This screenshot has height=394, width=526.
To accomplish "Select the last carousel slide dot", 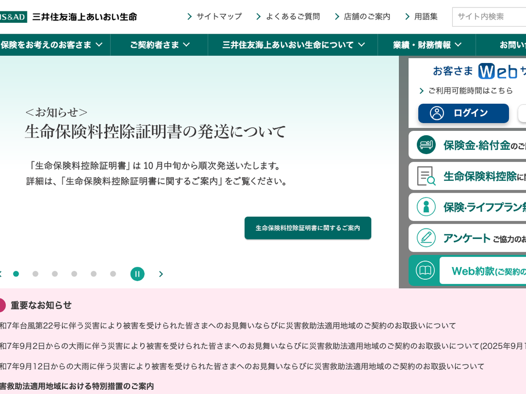I will coord(113,274).
